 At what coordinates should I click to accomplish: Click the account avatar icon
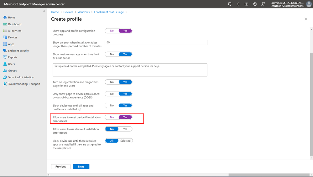pos(309,4)
